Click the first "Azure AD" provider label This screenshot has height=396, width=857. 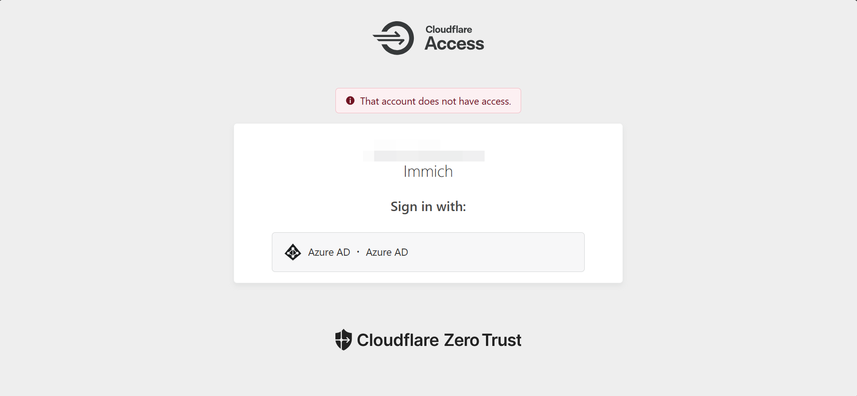pyautogui.click(x=329, y=253)
